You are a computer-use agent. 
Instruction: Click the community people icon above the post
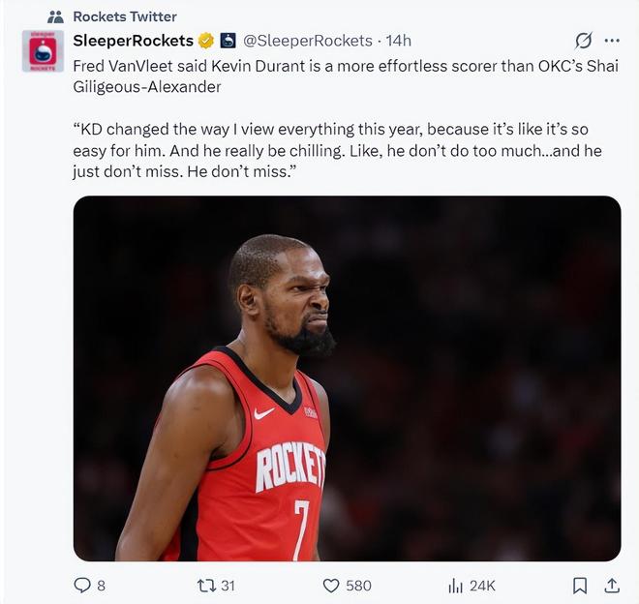point(55,16)
